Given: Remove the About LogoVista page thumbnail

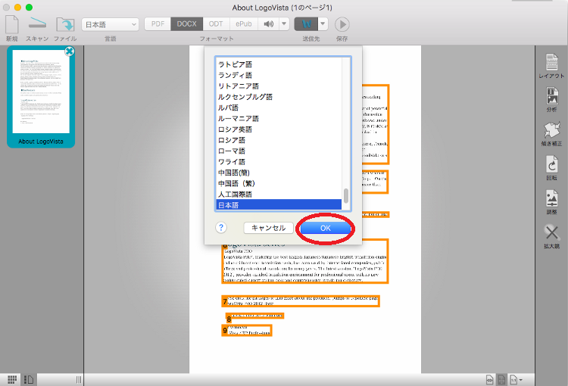Looking at the screenshot, I should (69, 51).
